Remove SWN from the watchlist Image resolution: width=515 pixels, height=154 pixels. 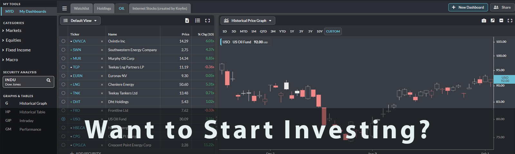click(x=102, y=50)
